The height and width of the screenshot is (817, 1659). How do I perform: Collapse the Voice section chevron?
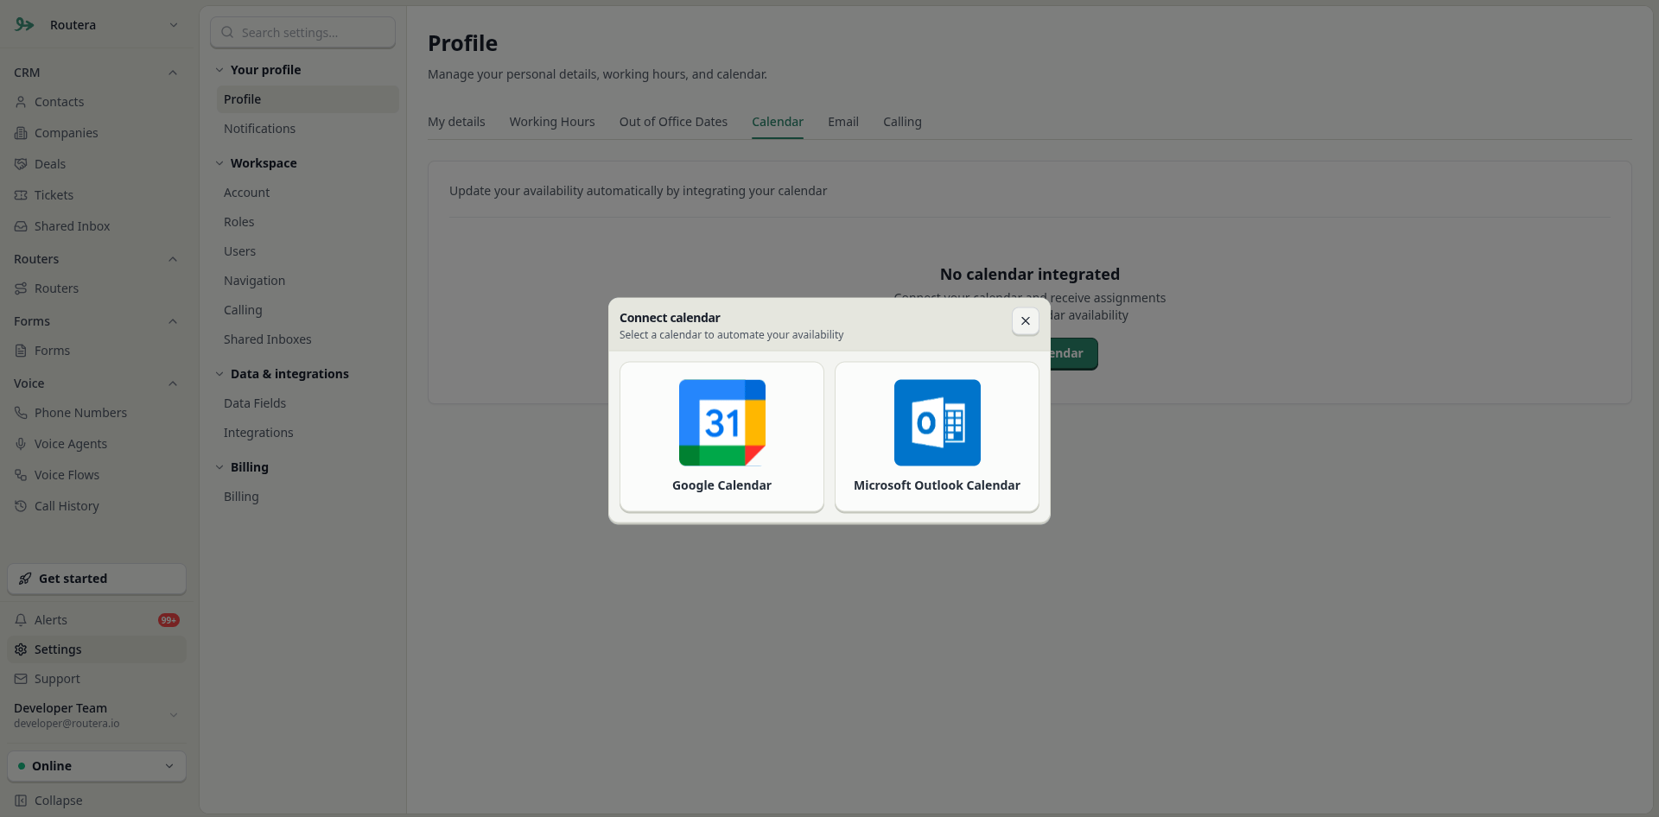point(173,383)
